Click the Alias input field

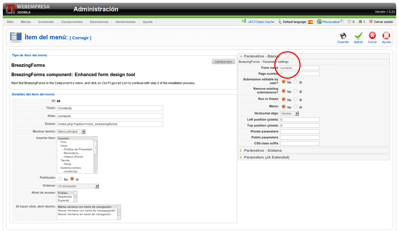[x=110, y=116]
